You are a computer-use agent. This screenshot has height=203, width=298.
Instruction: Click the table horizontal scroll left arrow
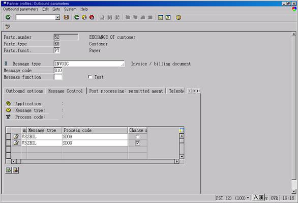pyautogui.click(x=14, y=161)
